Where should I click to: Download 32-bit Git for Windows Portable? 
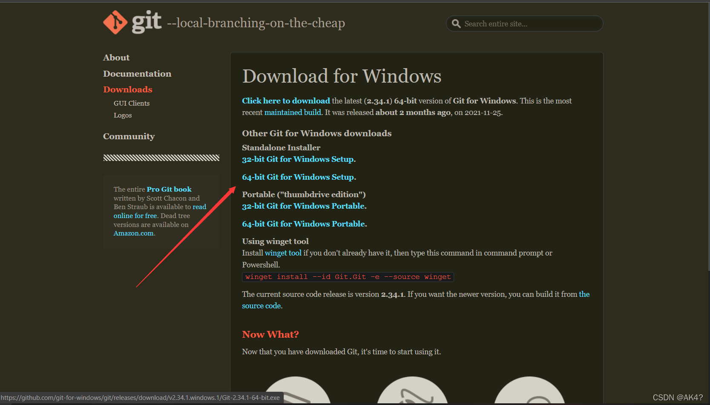[x=304, y=206]
